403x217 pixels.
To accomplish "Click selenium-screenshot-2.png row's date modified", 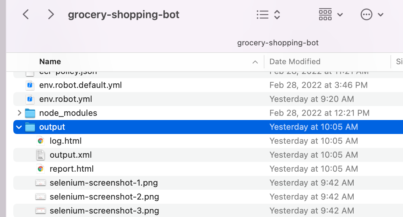I will 312,197.
